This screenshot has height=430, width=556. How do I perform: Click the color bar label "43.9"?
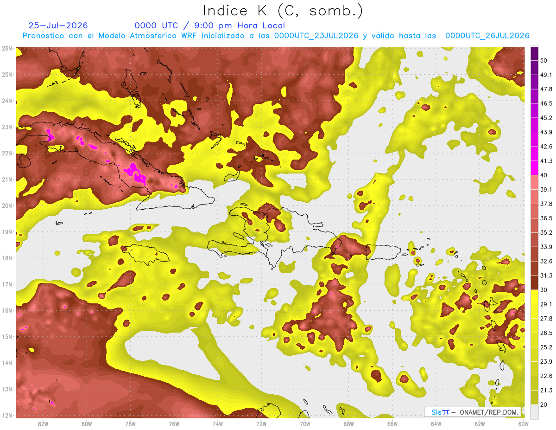pyautogui.click(x=546, y=132)
